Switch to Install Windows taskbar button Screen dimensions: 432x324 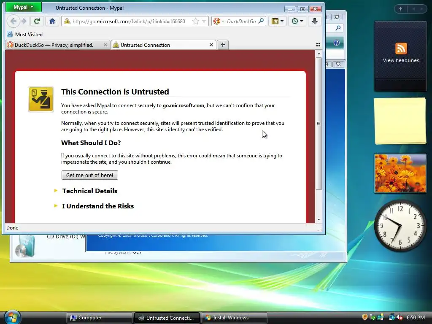click(235, 318)
